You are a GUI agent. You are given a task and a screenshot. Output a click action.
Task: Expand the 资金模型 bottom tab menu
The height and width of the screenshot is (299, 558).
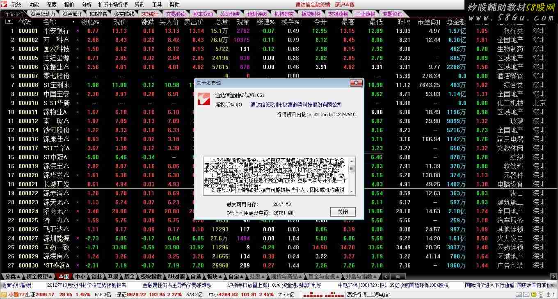pos(39,276)
